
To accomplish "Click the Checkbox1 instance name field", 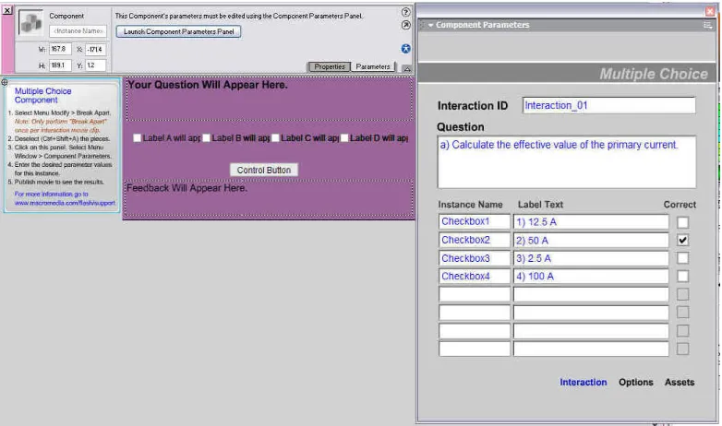I will 475,221.
